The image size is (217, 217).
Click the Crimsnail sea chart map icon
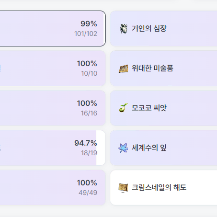coord(123,188)
